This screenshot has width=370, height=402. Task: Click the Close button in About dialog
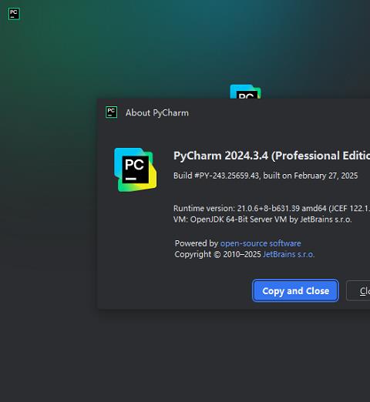point(358,290)
